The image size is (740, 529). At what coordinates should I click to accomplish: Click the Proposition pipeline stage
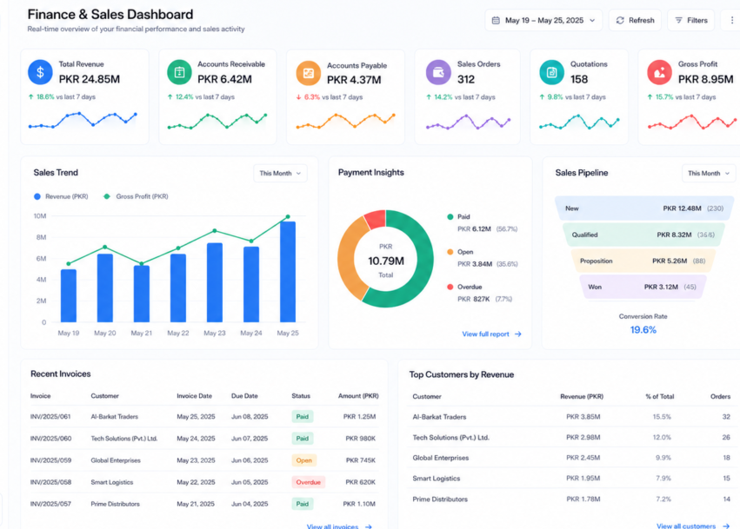(x=643, y=261)
